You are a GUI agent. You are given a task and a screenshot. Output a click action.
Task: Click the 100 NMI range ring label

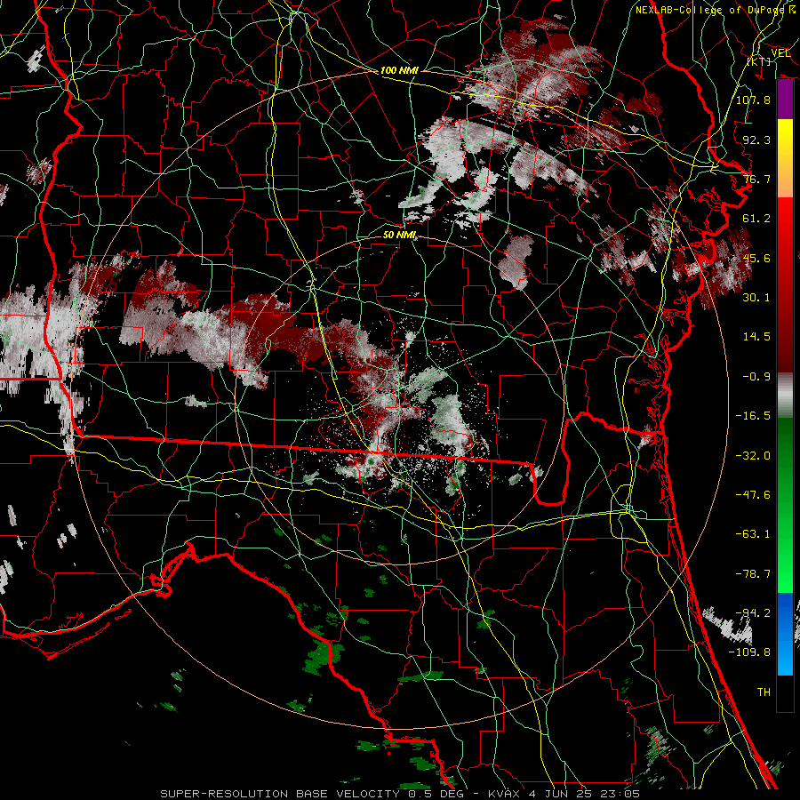pyautogui.click(x=399, y=70)
